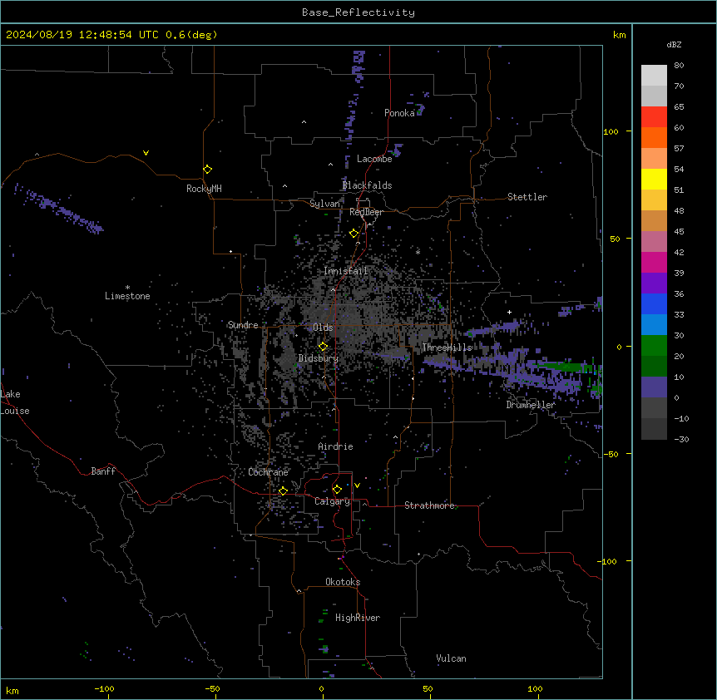This screenshot has height=700, width=717.
Task: Click the Strathmore town label
Action: tap(429, 505)
